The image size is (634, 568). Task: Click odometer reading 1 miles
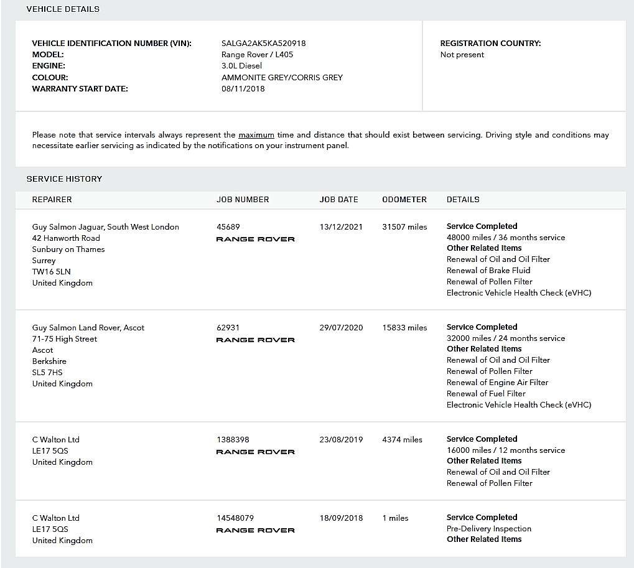click(x=395, y=518)
